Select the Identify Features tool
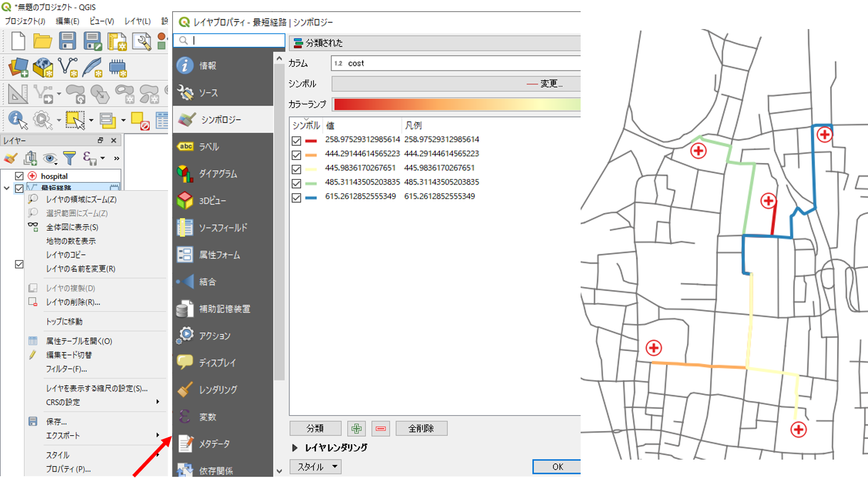Image resolution: width=868 pixels, height=478 pixels. (x=18, y=120)
